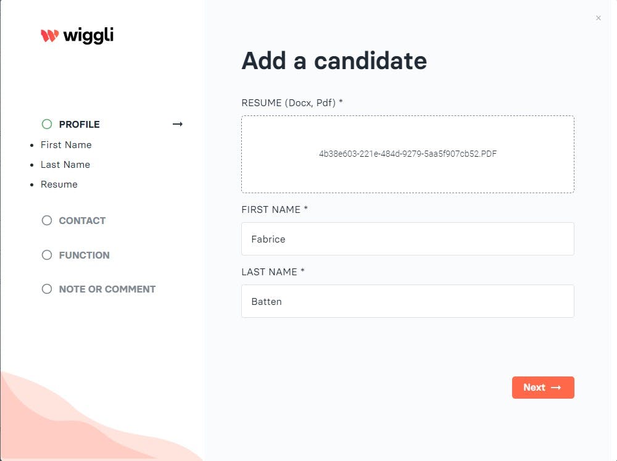Select the PROFILE step circle

tap(47, 124)
